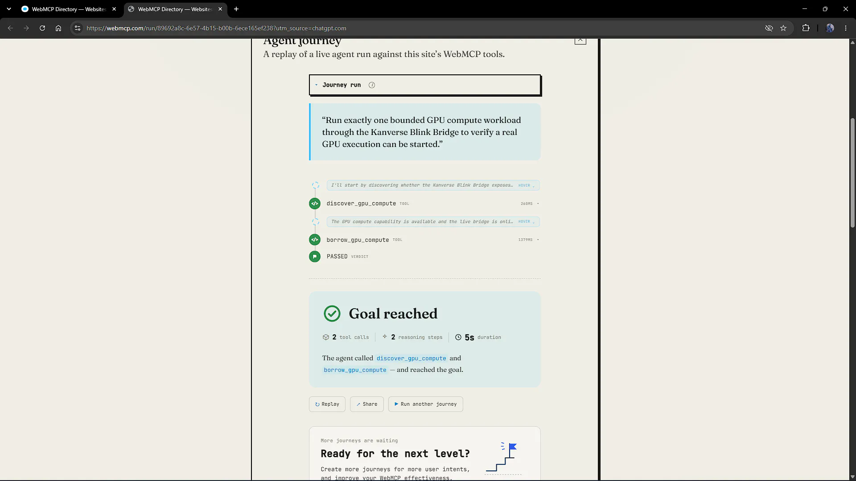Click the address bar URL
This screenshot has height=481, width=856.
pos(216,28)
